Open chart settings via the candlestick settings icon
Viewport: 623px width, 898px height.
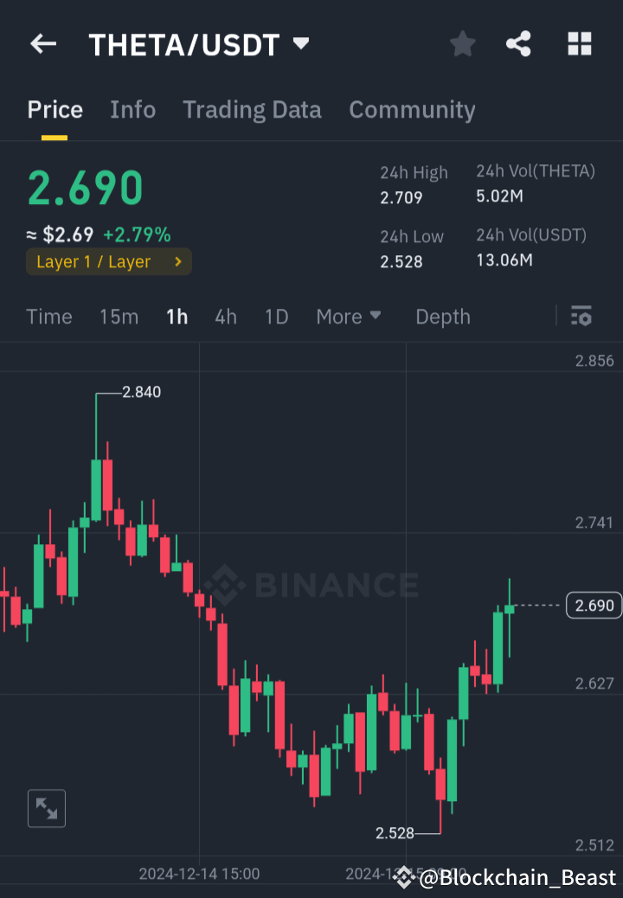point(581,317)
